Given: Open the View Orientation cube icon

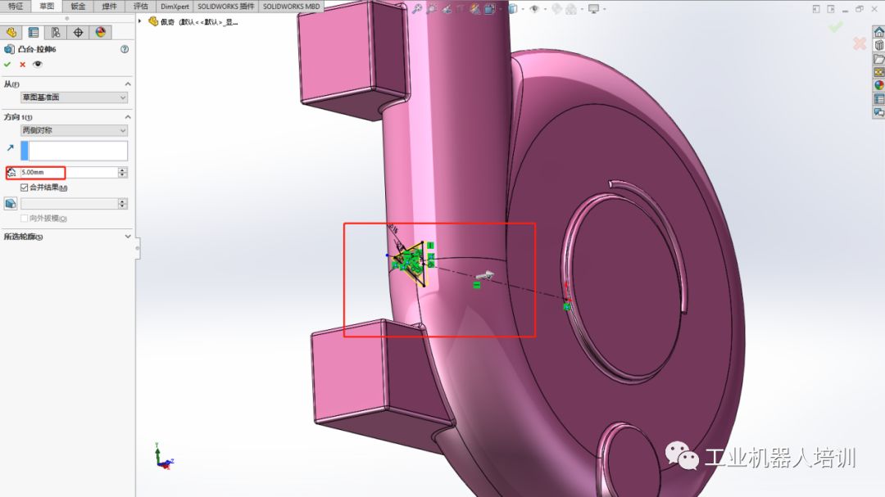Looking at the screenshot, I should click(489, 9).
